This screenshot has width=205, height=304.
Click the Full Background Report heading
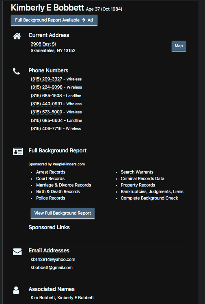(x=58, y=151)
